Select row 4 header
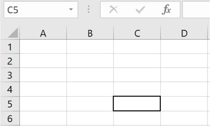 [x=10, y=89]
